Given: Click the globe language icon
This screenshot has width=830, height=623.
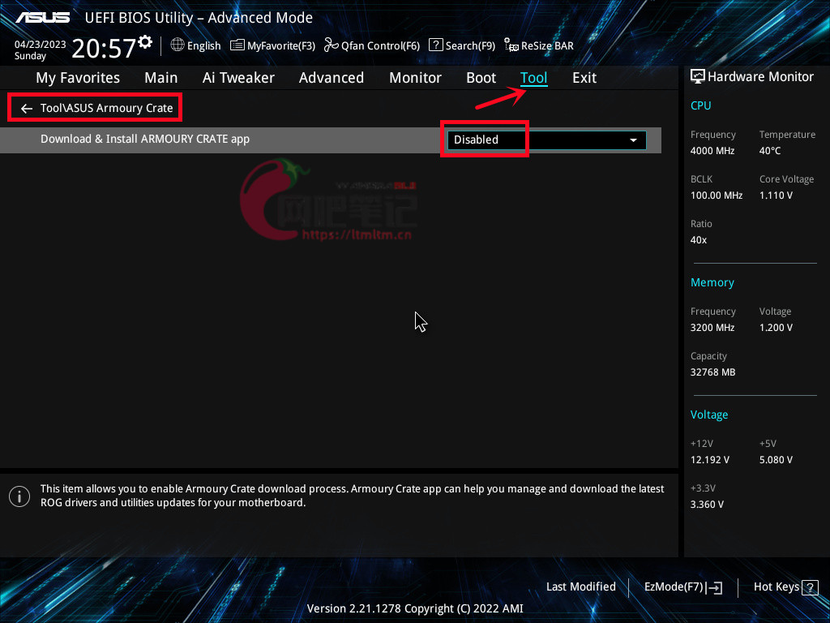Looking at the screenshot, I should (178, 45).
